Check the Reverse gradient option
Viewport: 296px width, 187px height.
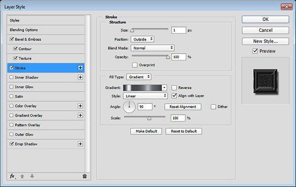[x=174, y=88]
